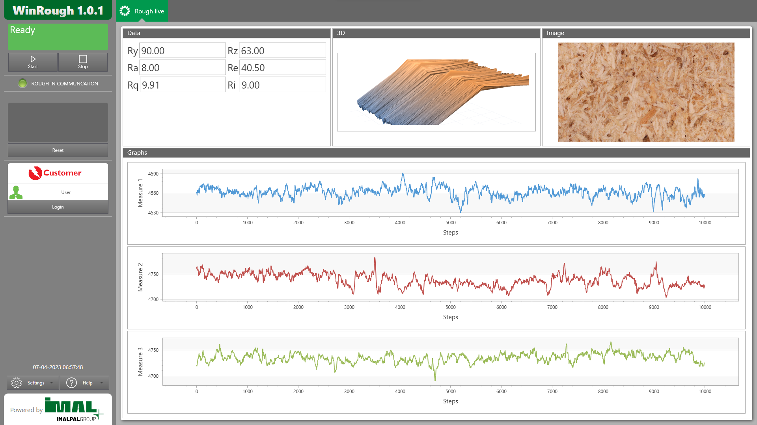Viewport: 757px width, 425px height.
Task: Switch to the Rough live tab
Action: (149, 11)
